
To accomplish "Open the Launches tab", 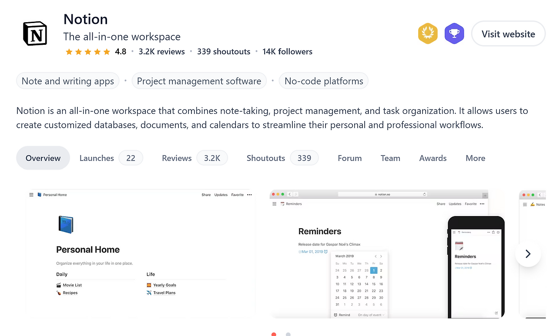I will [x=97, y=158].
